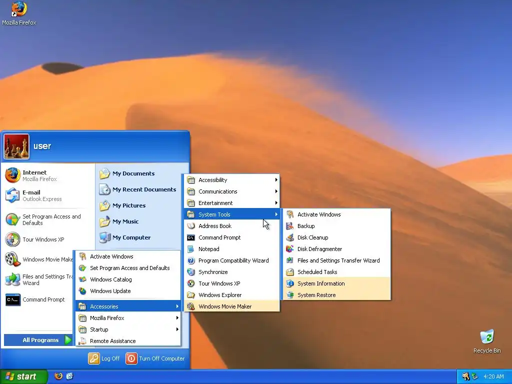Viewport: 512px width, 384px height.
Task: Open System Information
Action: pos(336,283)
